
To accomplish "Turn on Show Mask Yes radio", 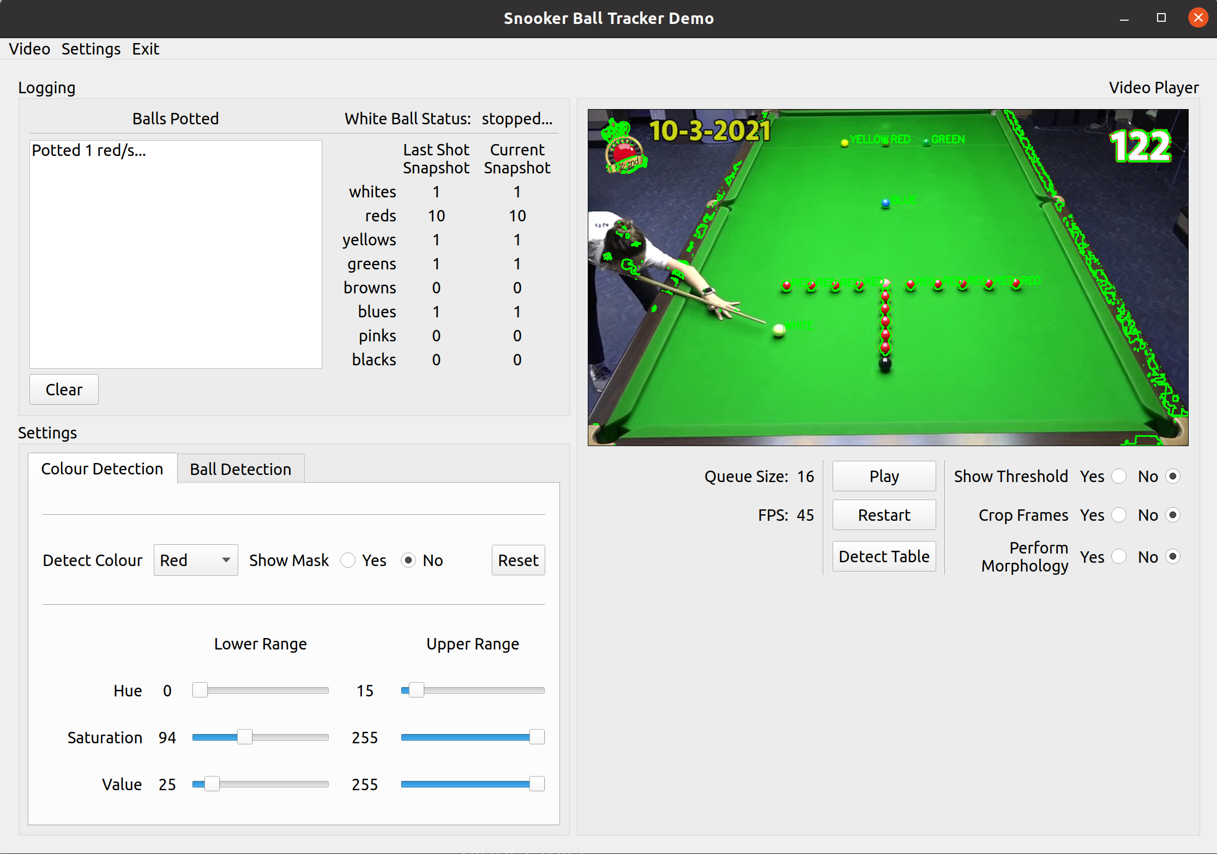I will point(348,560).
